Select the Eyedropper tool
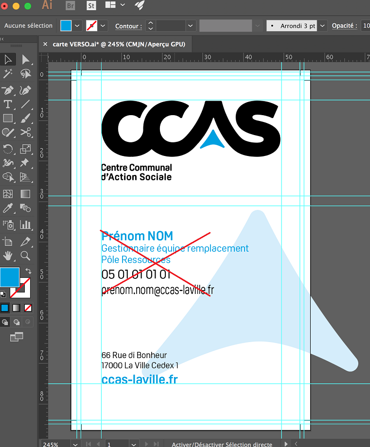 point(8,208)
